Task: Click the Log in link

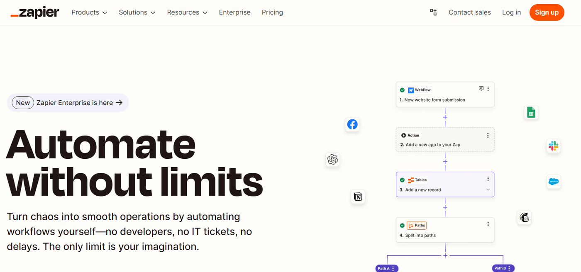Action: tap(511, 12)
